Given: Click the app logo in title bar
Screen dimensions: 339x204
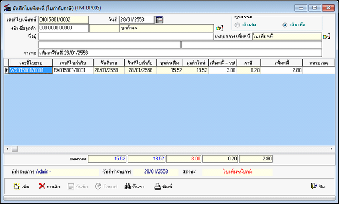Looking at the screenshot, I should coord(7,8).
